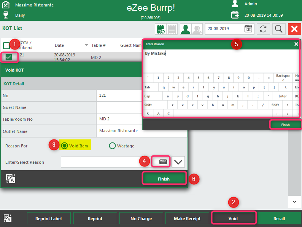
Task: Untick the checkbox for KOT 121 row
Action: pos(9,57)
